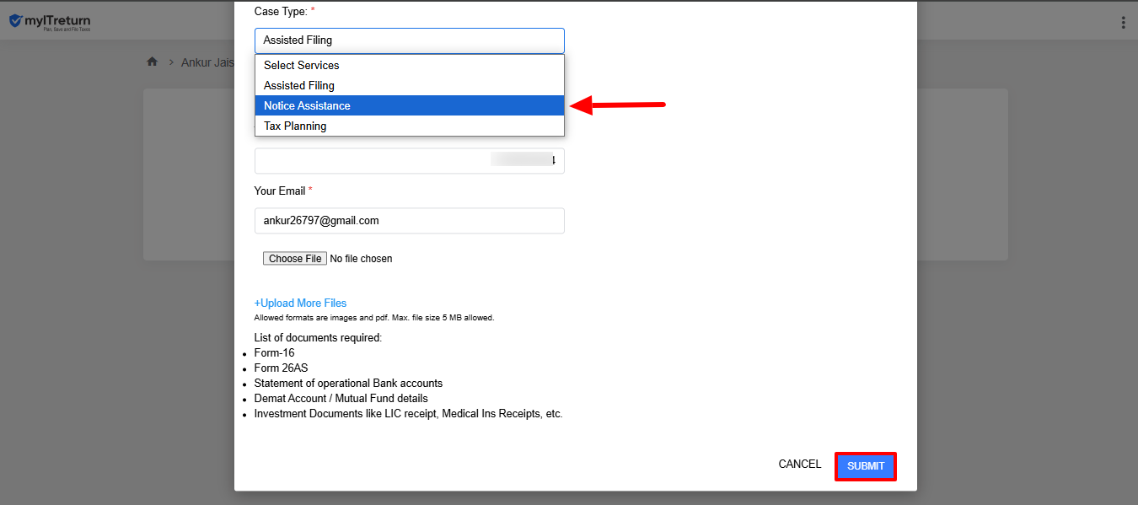Submit the case form
This screenshot has height=505, width=1138.
[x=866, y=466]
